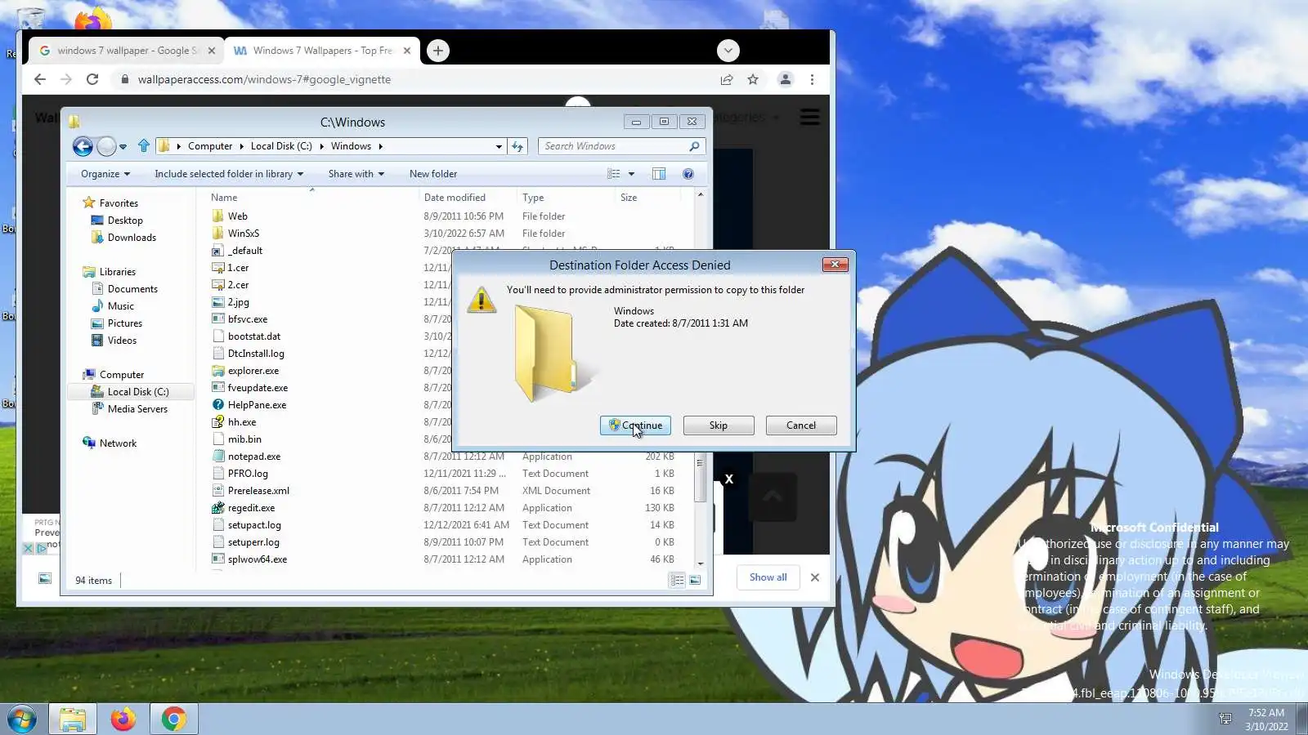Open the Share with dropdown

[x=356, y=174]
